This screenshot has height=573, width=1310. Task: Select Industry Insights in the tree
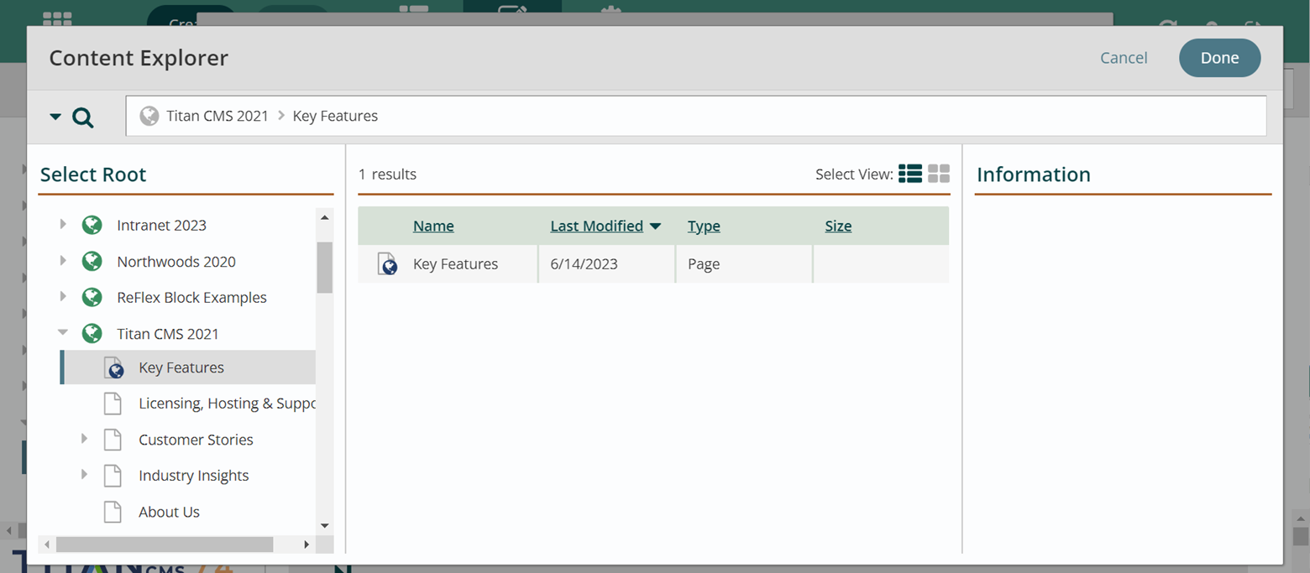click(x=194, y=476)
